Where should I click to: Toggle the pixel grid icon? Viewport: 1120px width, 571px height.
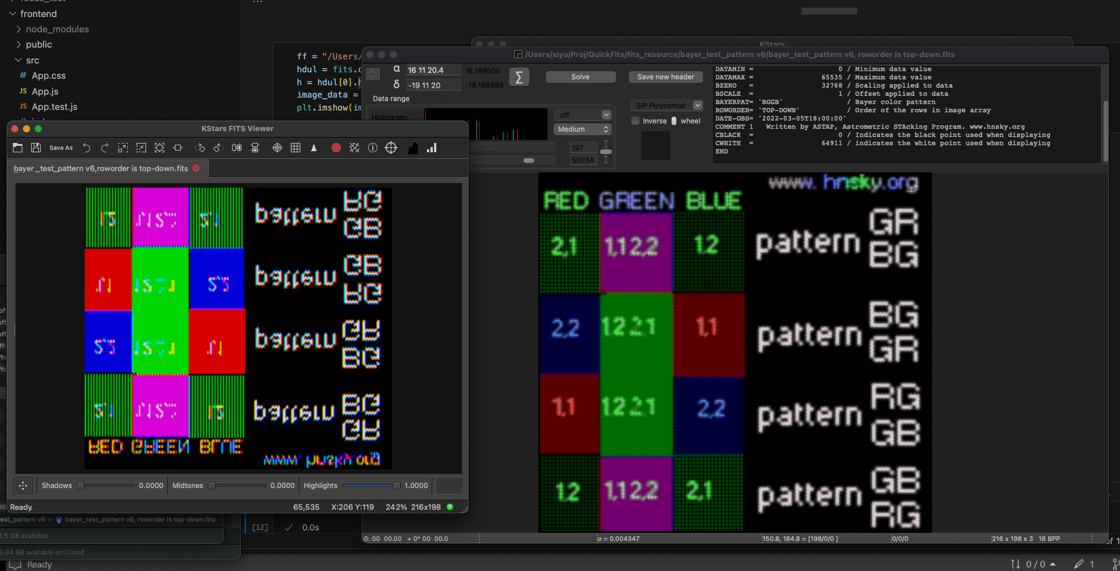tap(296, 148)
